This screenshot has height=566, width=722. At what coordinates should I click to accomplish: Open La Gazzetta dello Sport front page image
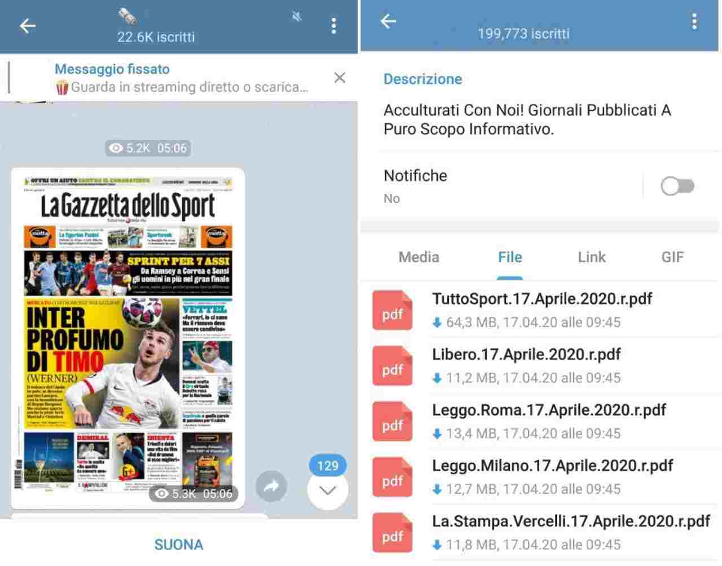pos(128,338)
